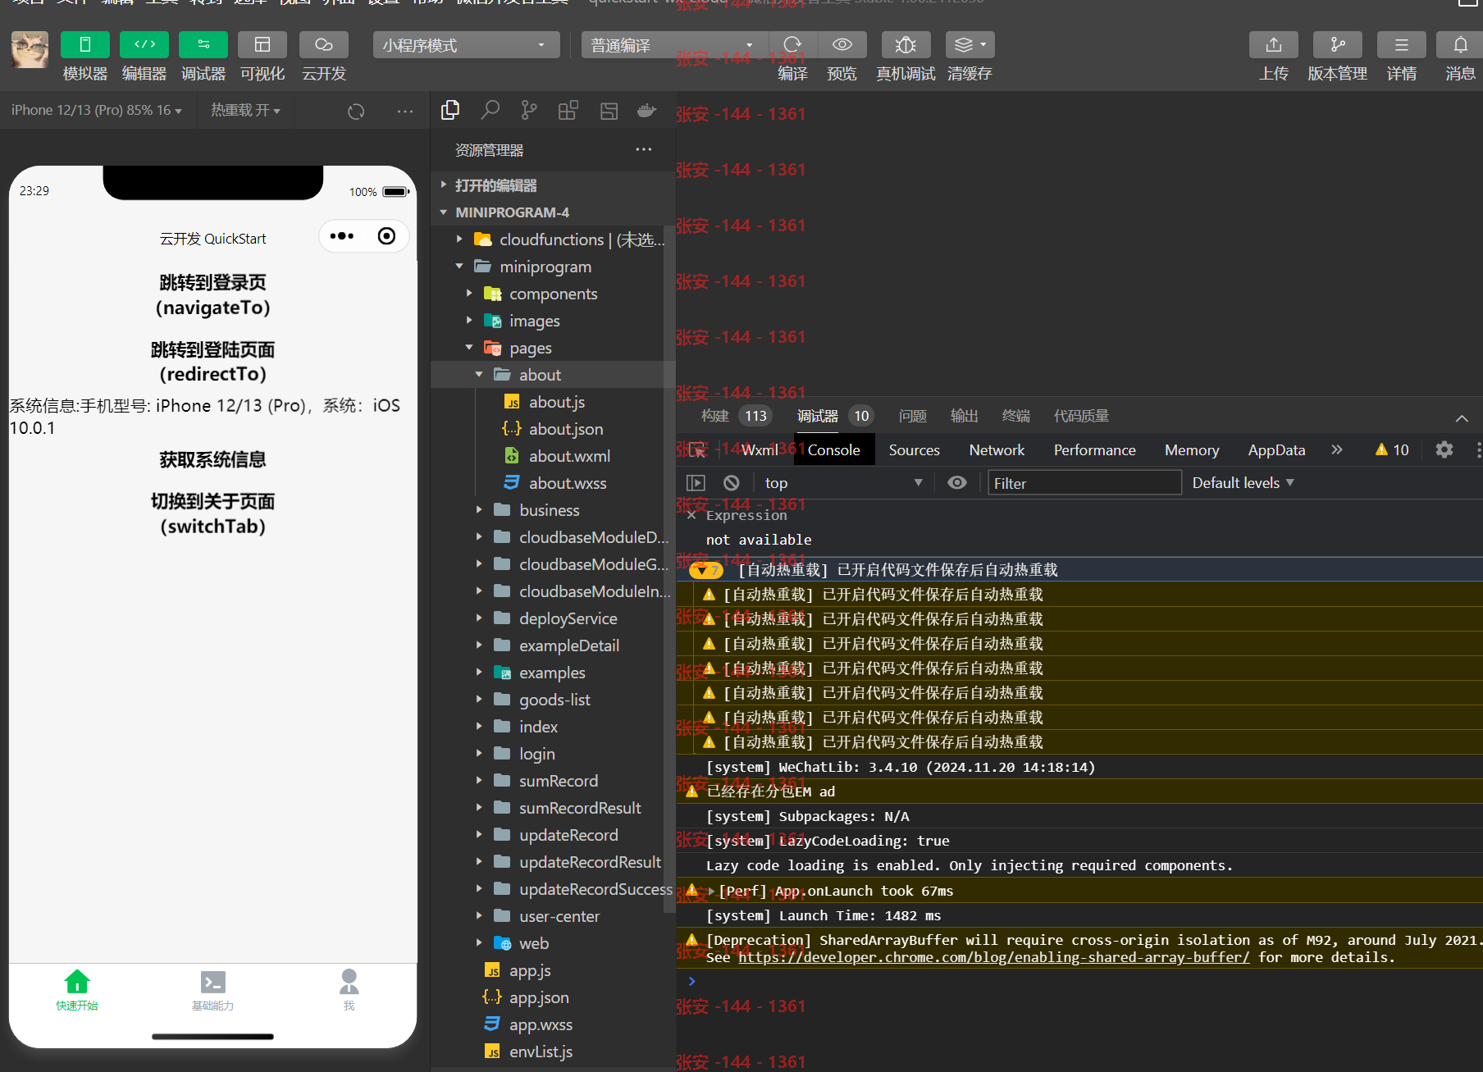Open the Clear Cache (清缓存) dropdown
1483x1072 pixels.
click(x=970, y=45)
